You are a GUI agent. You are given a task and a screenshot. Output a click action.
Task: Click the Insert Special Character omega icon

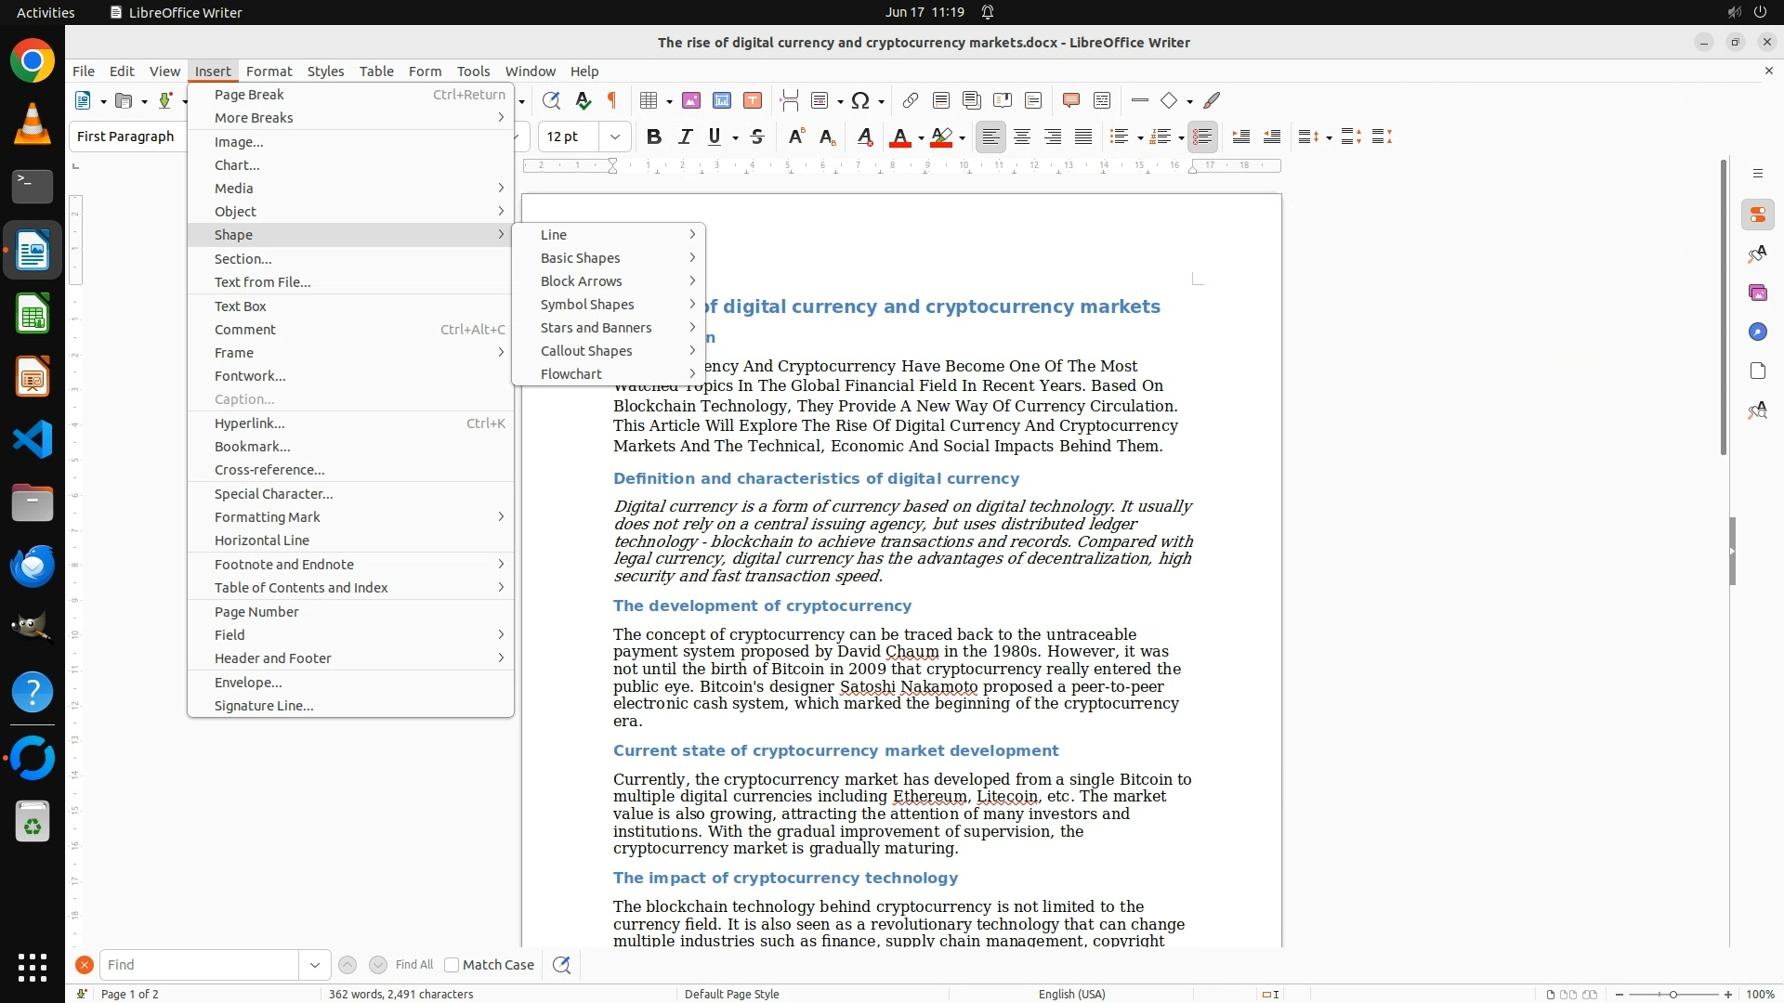(x=860, y=100)
